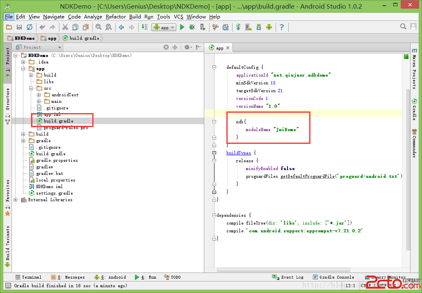Screen dimensions: 422x293
Task: Toggle tool window buttons icon at bottom-left corner
Action: 8,286
